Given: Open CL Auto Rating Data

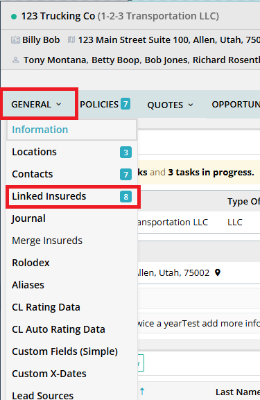Looking at the screenshot, I should click(58, 329).
